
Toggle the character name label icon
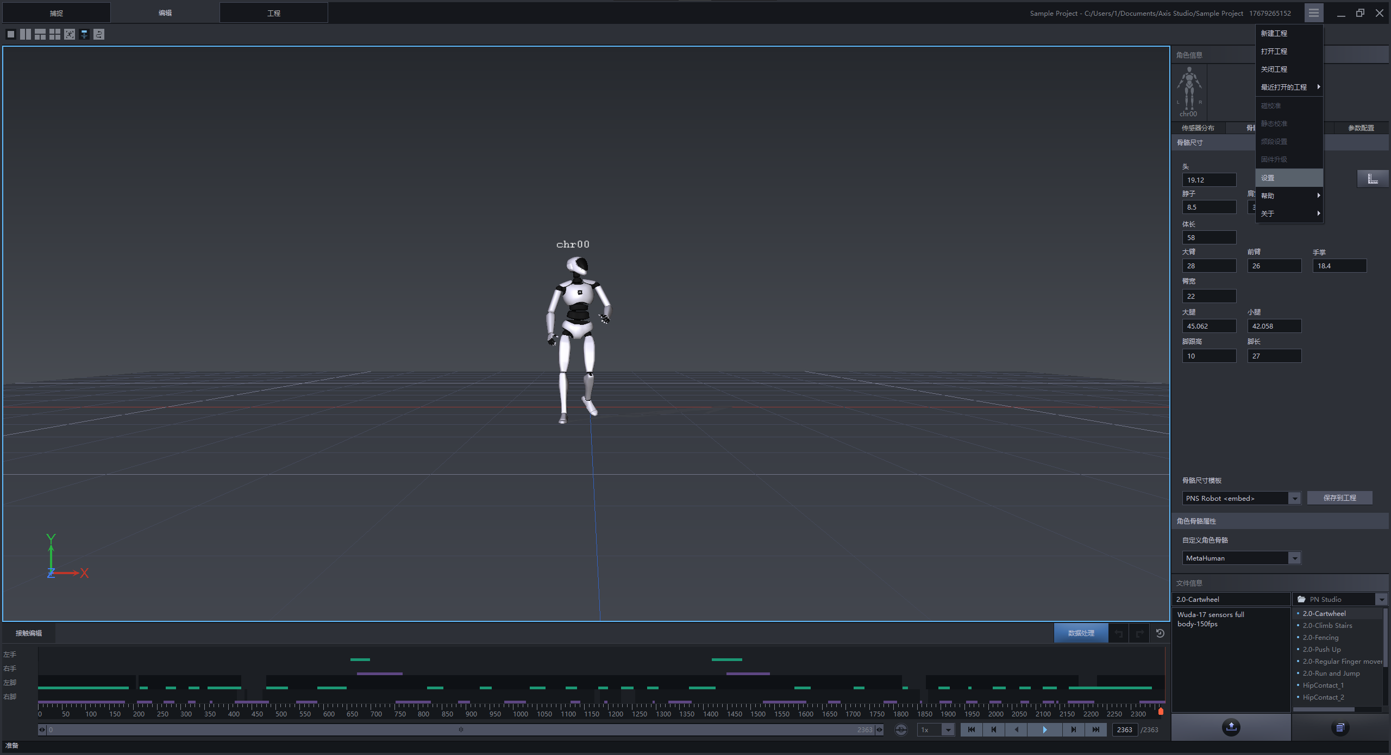[84, 34]
